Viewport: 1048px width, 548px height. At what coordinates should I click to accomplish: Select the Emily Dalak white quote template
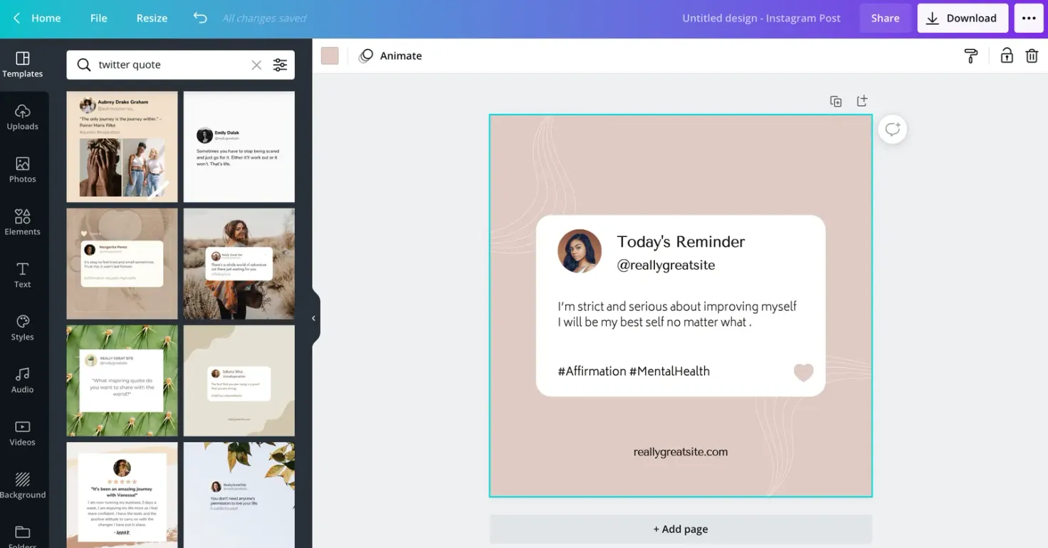pyautogui.click(x=239, y=147)
